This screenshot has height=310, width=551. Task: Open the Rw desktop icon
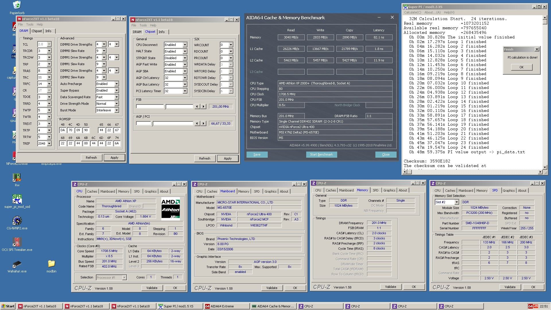click(x=17, y=180)
